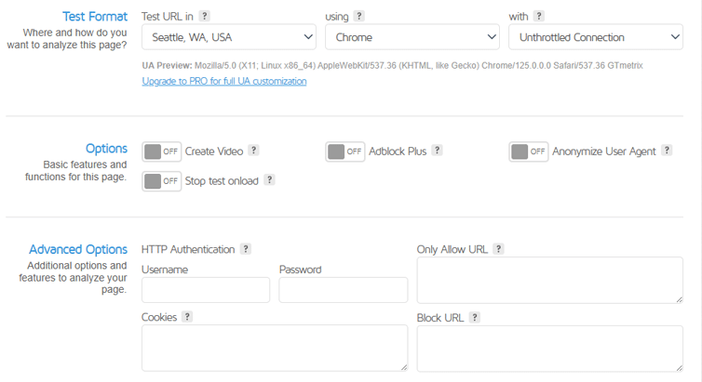Click help icon next to Test URL in
The height and width of the screenshot is (382, 702).
tap(205, 17)
